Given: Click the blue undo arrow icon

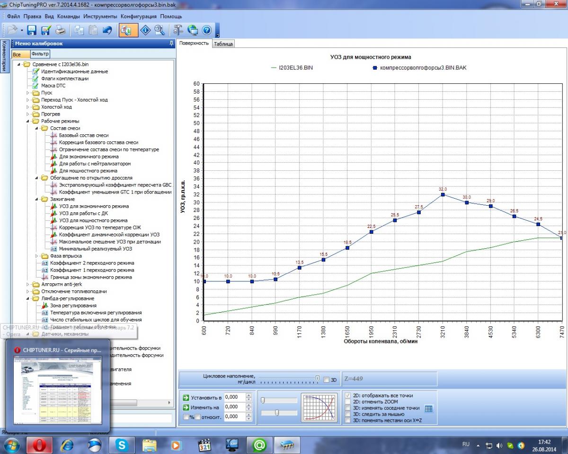Looking at the screenshot, I should point(107,30).
